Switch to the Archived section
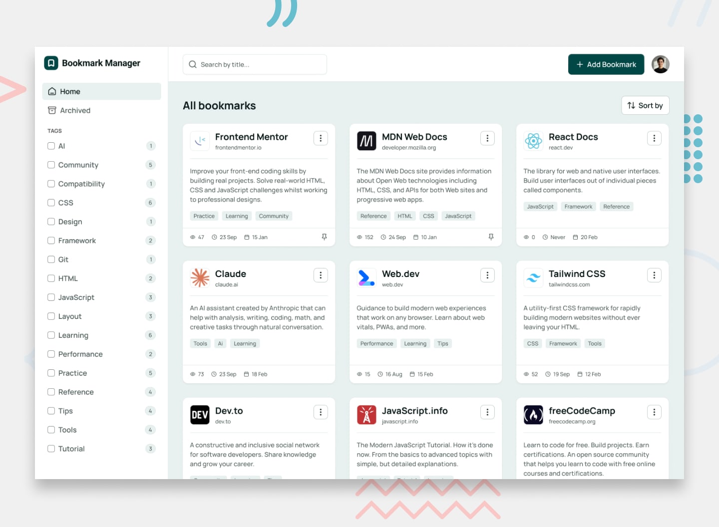Screen dimensions: 719x527 click(x=75, y=110)
